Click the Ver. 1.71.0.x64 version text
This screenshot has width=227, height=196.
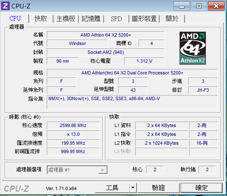(x=61, y=188)
